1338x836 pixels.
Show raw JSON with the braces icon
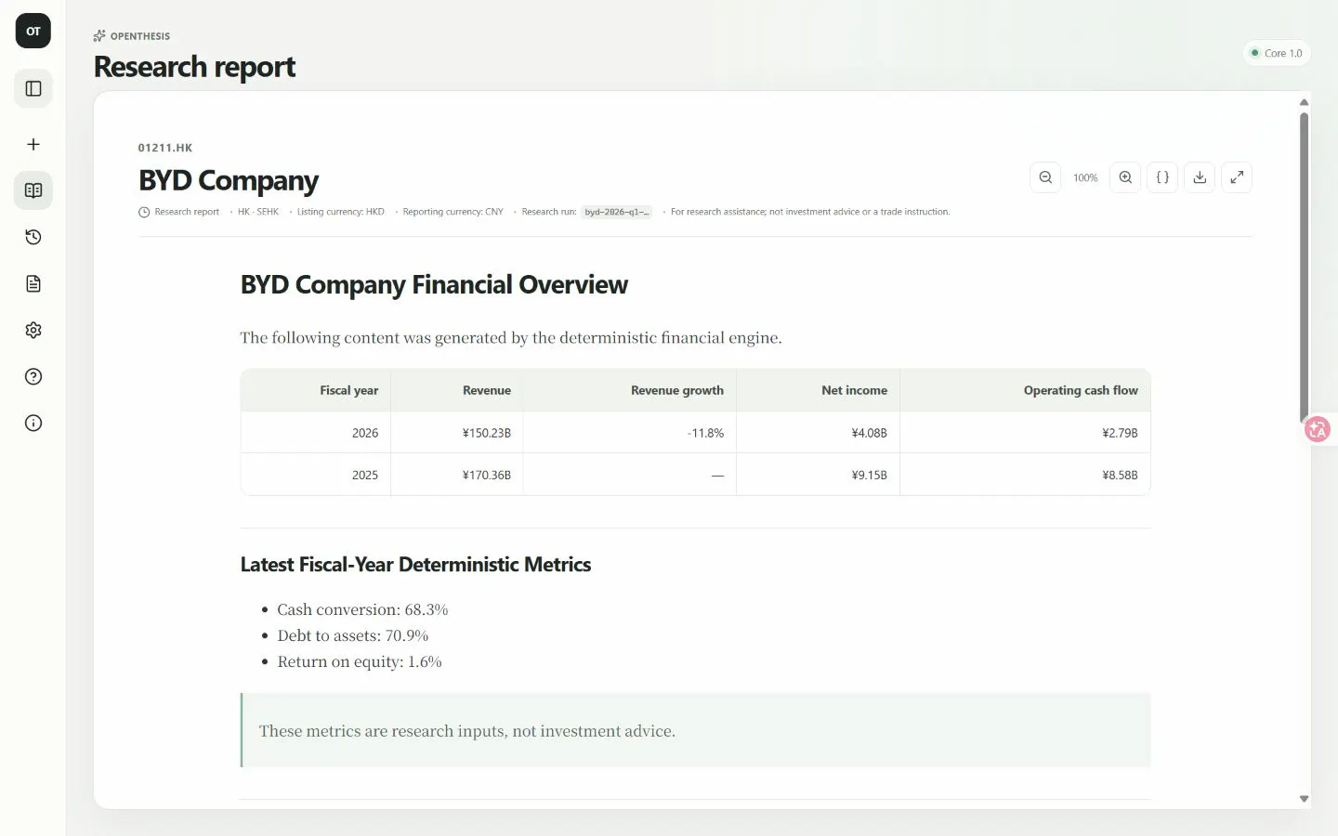(x=1162, y=177)
